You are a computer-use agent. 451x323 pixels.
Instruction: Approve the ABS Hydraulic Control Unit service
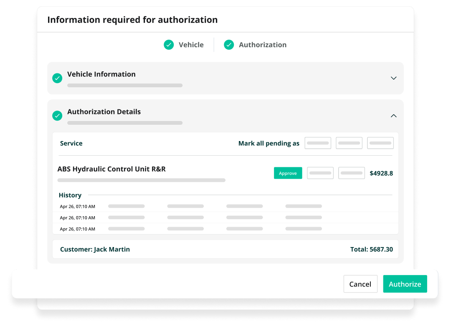[x=288, y=173]
